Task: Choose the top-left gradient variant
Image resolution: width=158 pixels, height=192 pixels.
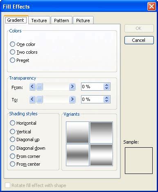Action: [77, 133]
